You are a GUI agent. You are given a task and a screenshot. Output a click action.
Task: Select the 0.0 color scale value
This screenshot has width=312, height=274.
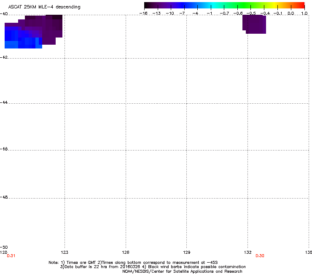(291, 13)
